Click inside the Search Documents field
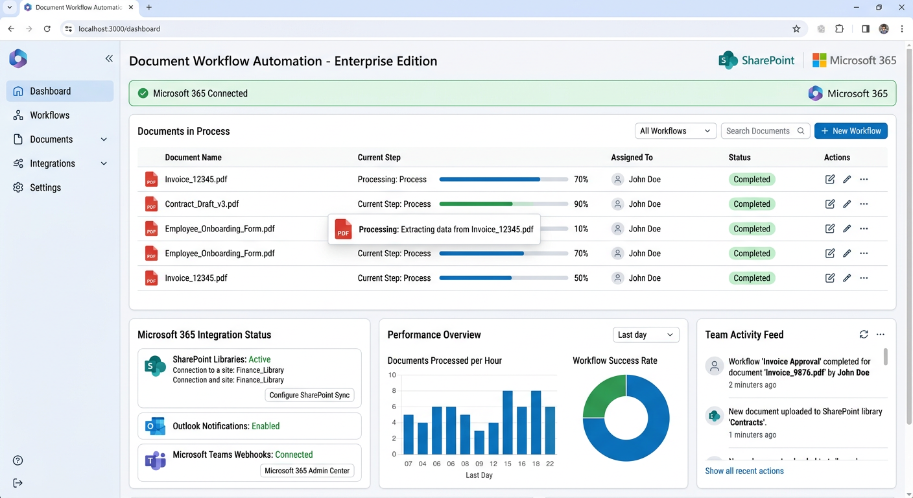Screen dimensions: 913x498 point(759,130)
